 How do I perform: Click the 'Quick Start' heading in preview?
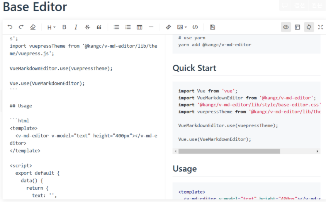(194, 68)
